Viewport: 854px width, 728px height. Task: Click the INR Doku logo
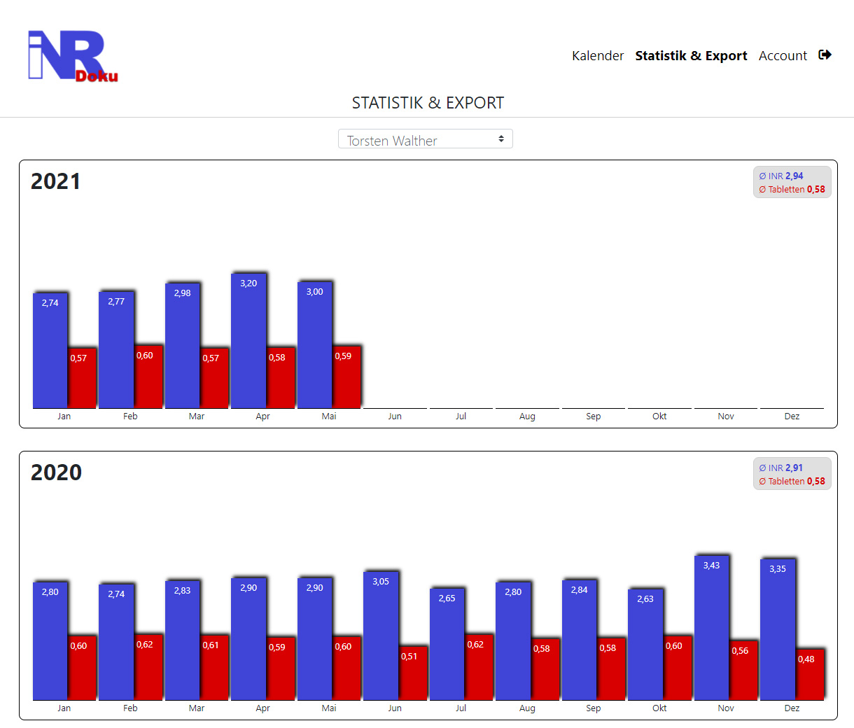click(x=73, y=56)
